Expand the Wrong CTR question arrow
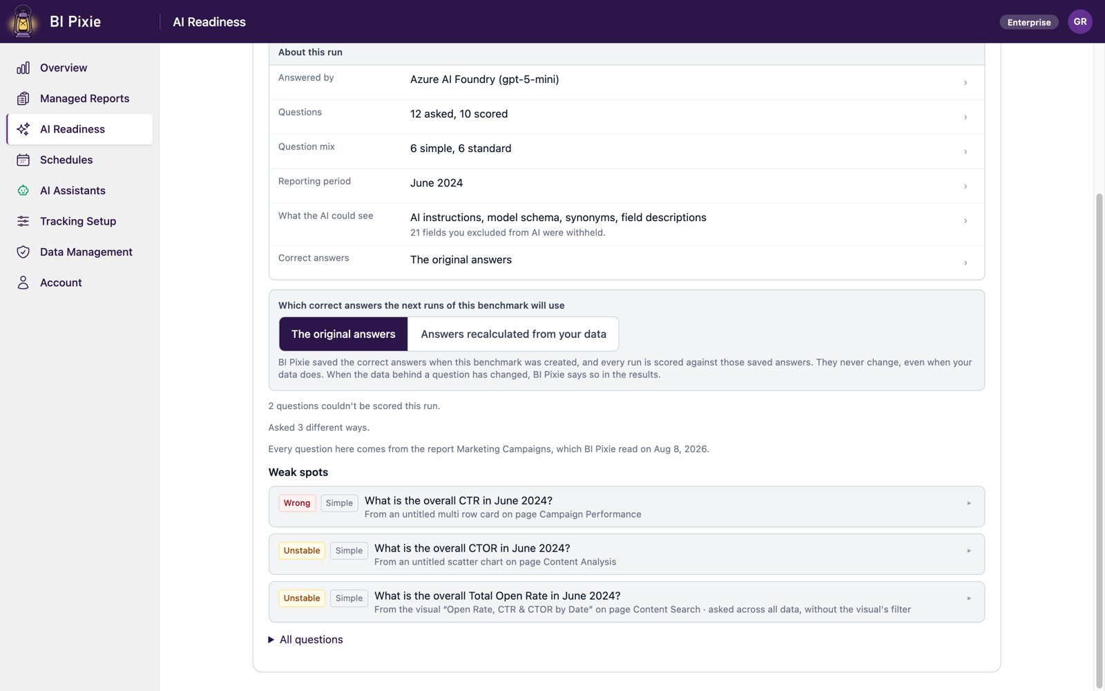This screenshot has width=1105, height=691. [x=969, y=504]
